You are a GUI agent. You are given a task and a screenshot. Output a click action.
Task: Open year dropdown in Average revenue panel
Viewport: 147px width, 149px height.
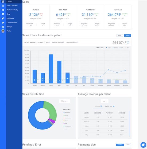105,101
